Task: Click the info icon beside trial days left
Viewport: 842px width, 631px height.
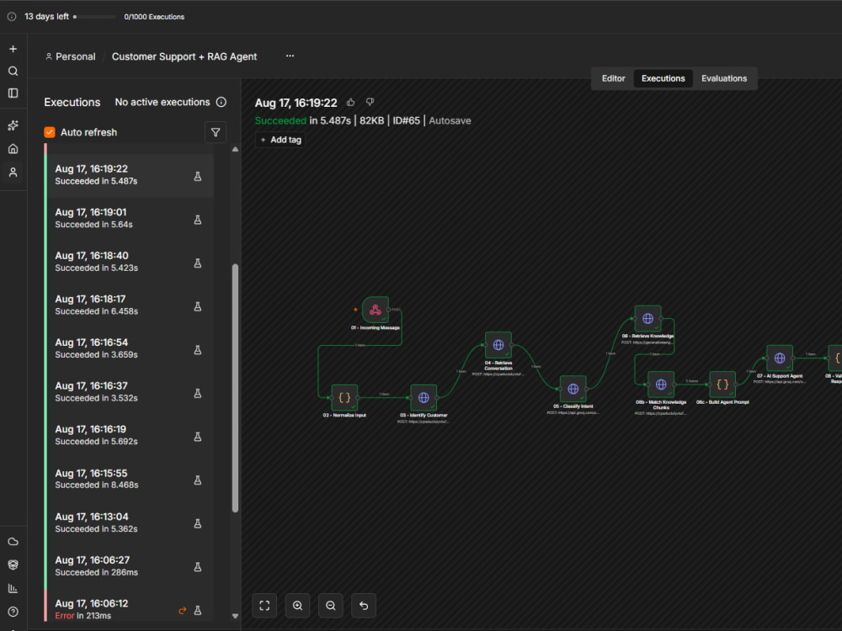Action: (11, 17)
